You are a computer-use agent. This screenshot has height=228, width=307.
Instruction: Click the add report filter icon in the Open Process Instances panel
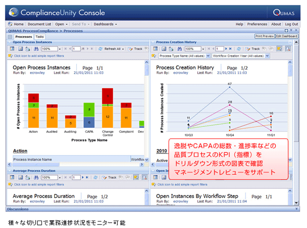coord(10,56)
